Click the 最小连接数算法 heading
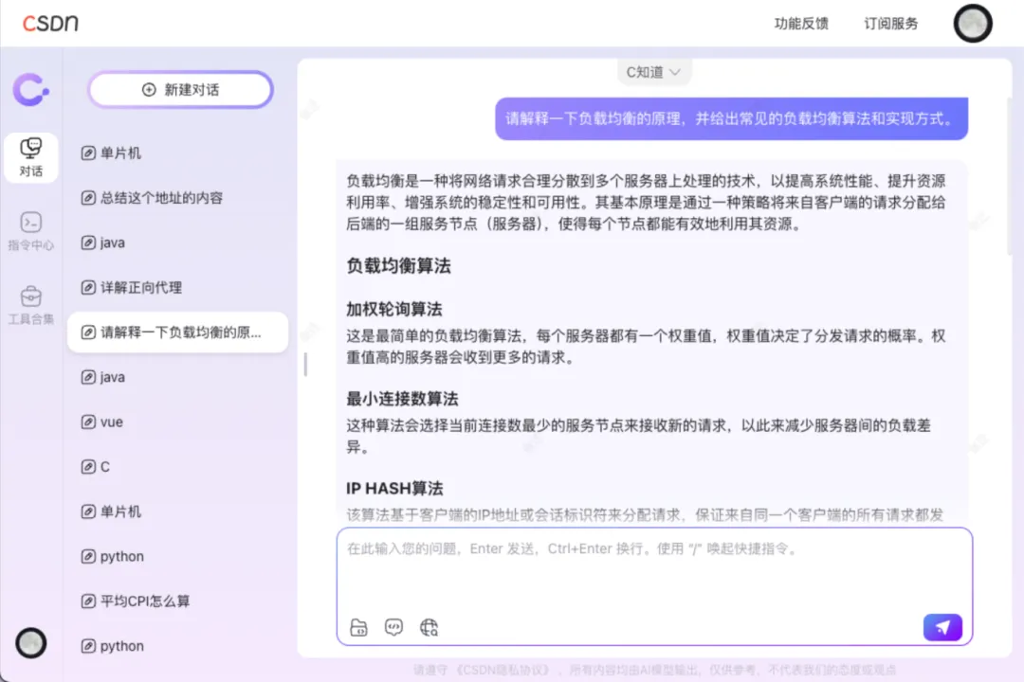1024x682 pixels. 402,399
